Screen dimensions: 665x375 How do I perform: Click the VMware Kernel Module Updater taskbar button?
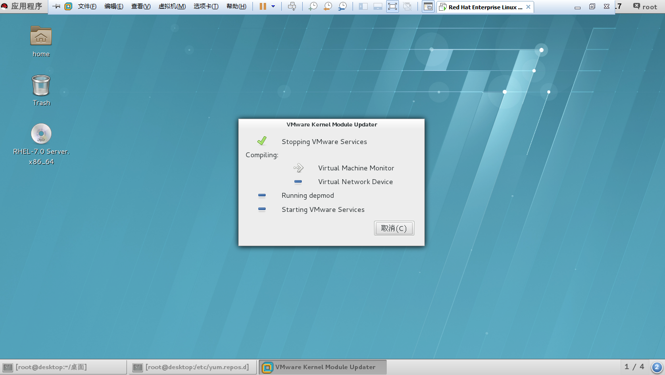click(323, 367)
